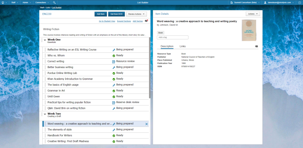The image size is (303, 148).
Task: Open the Actions dropdown in Item Details
Action: 253,14
